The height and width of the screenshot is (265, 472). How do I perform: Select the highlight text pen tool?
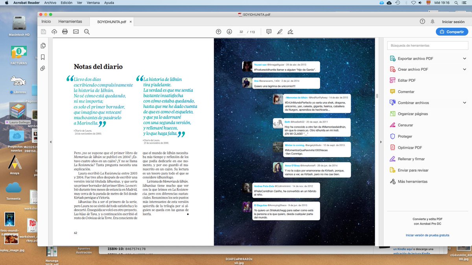pyautogui.click(x=280, y=32)
